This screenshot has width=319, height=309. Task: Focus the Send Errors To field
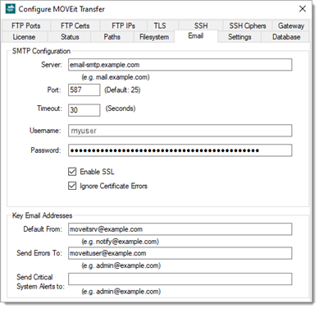180,253
